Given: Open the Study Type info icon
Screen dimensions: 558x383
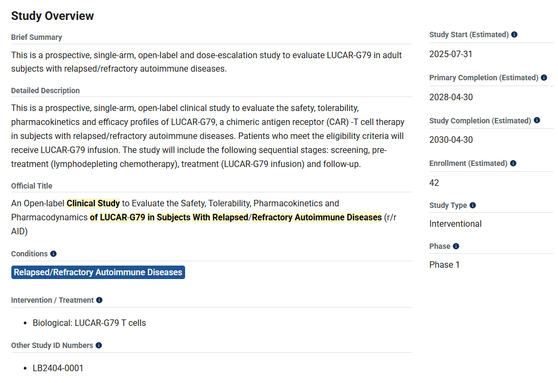Looking at the screenshot, I should 473,205.
